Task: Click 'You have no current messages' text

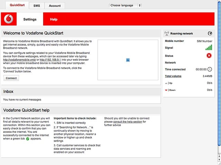Action: tap(22, 100)
